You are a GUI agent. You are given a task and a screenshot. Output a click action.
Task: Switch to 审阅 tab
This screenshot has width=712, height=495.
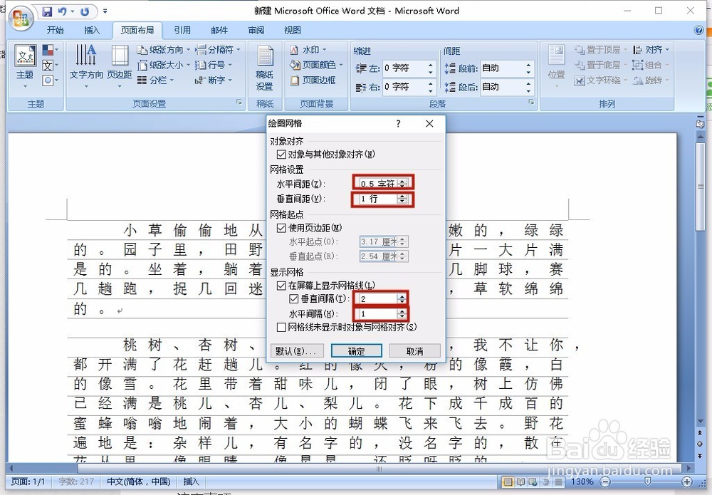click(x=256, y=31)
